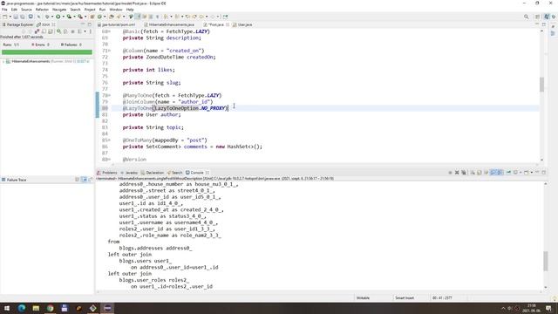Click the toolbar Search magnifier at right
The height and width of the screenshot is (314, 558).
click(526, 17)
